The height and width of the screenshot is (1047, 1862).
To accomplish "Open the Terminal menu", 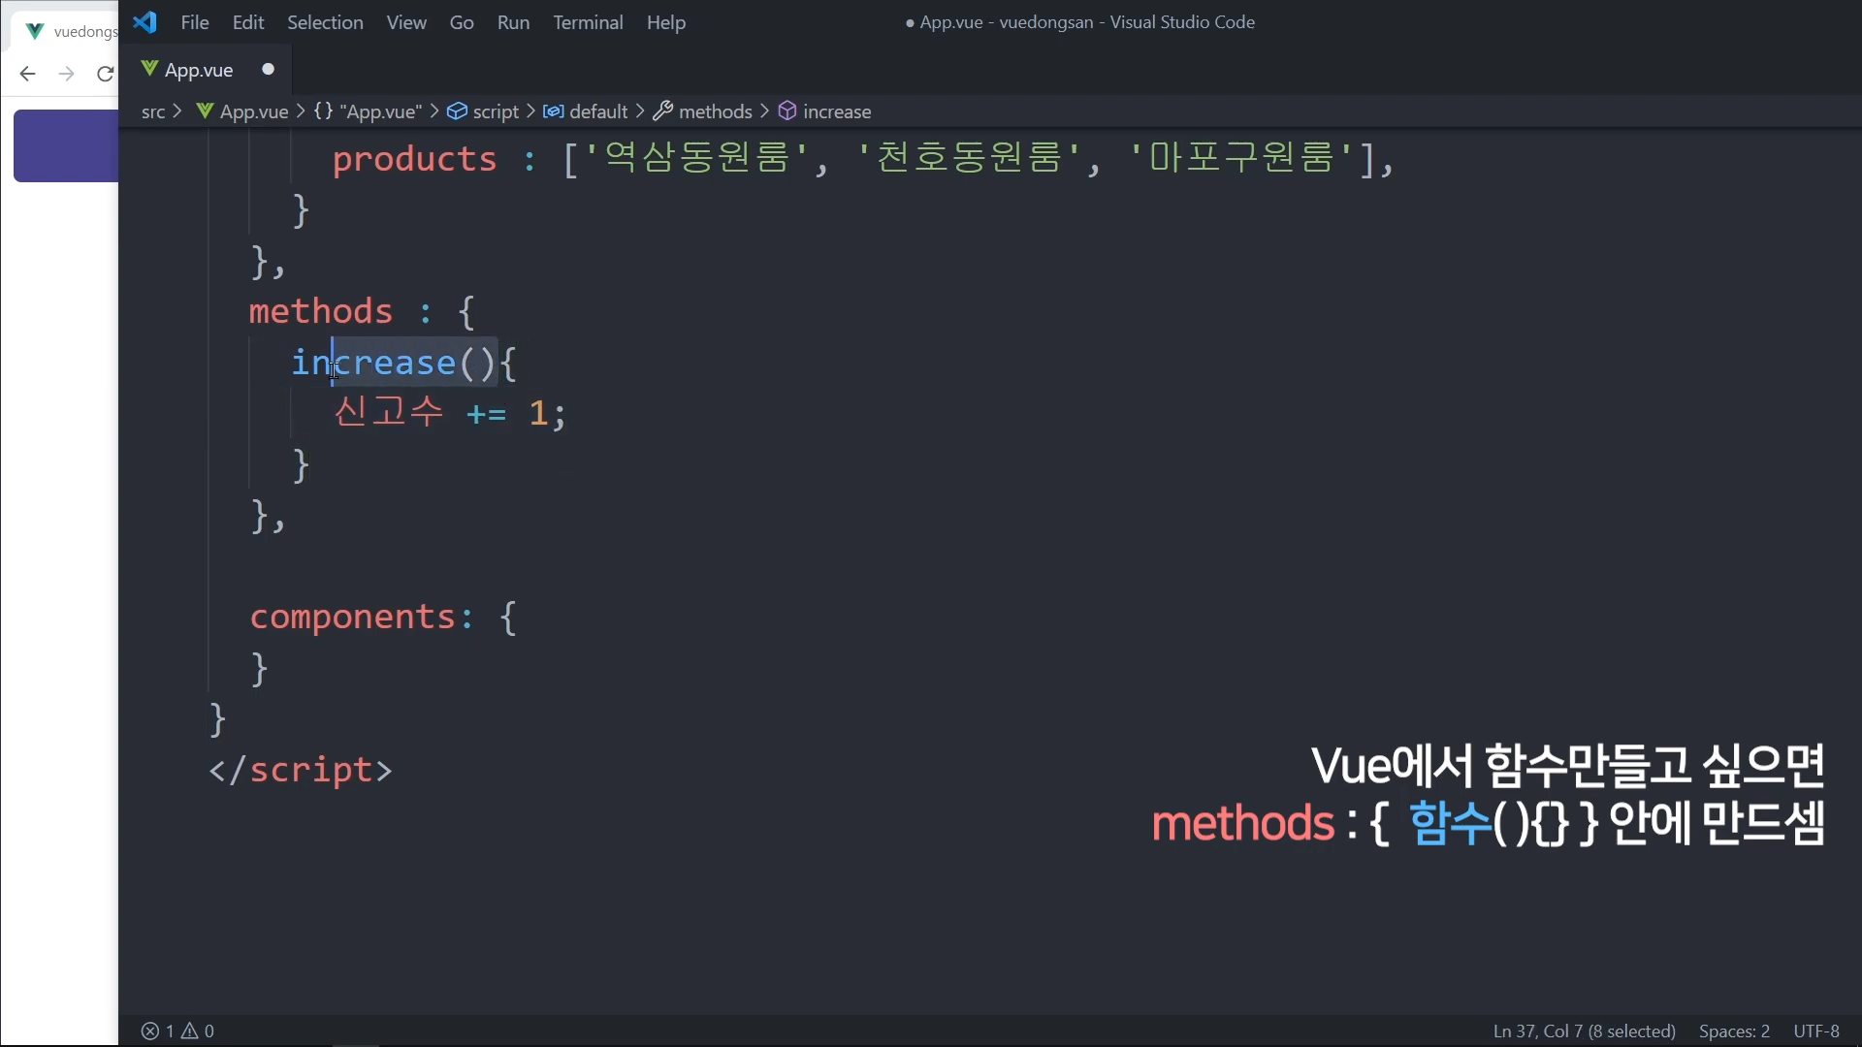I will click(588, 22).
